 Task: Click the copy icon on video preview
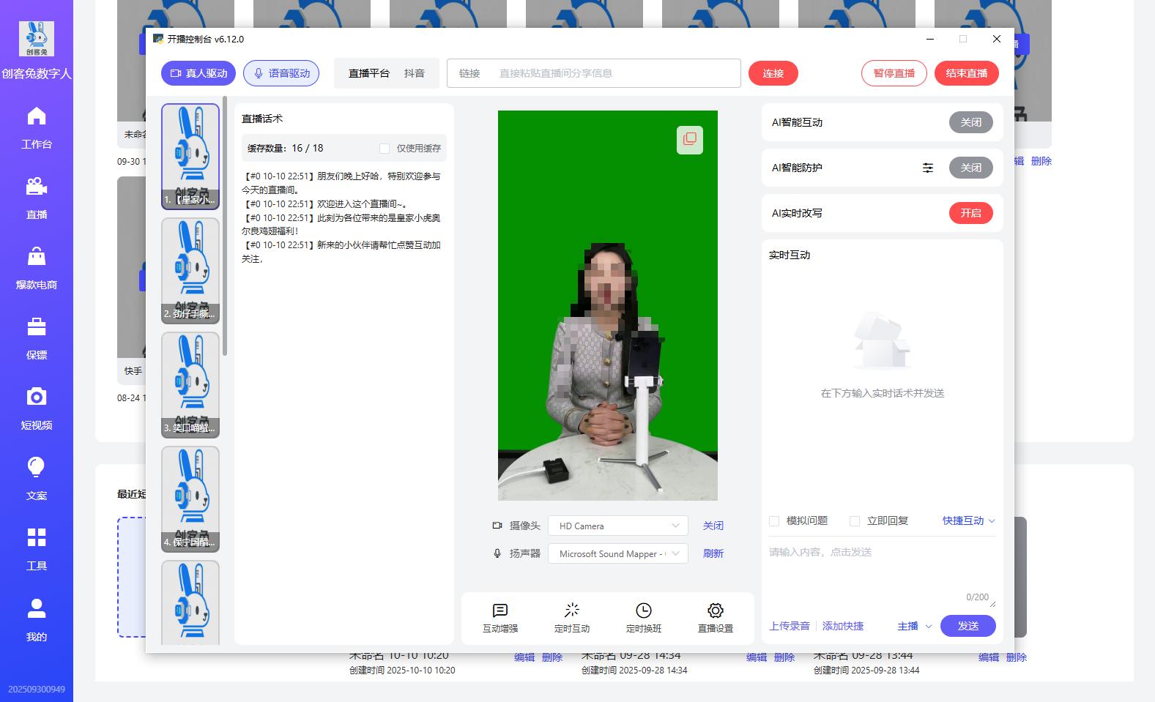click(x=690, y=139)
